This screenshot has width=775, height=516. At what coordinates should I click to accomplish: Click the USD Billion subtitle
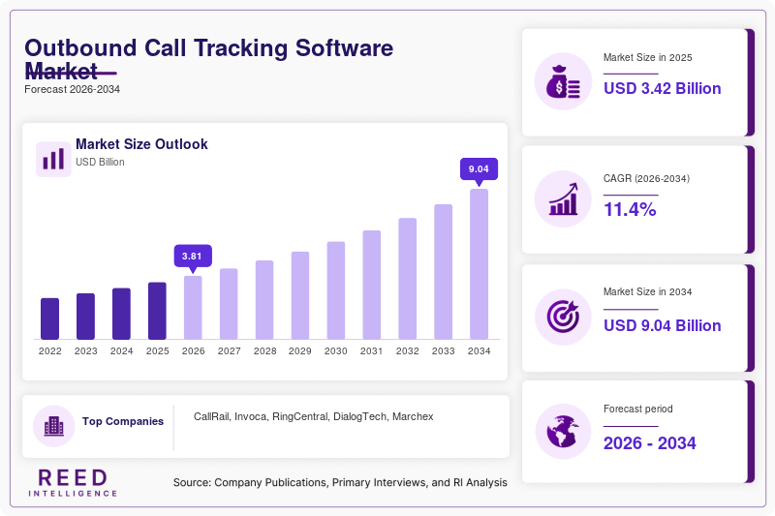(x=100, y=162)
